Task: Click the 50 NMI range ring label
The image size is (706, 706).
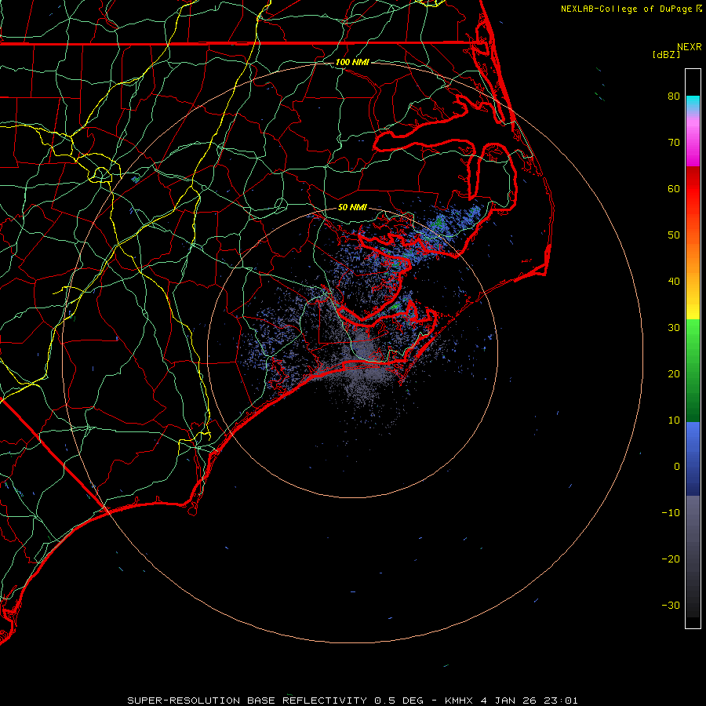Action: point(352,207)
